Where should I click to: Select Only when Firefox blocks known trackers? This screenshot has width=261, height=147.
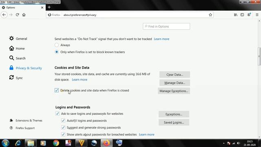(x=57, y=52)
